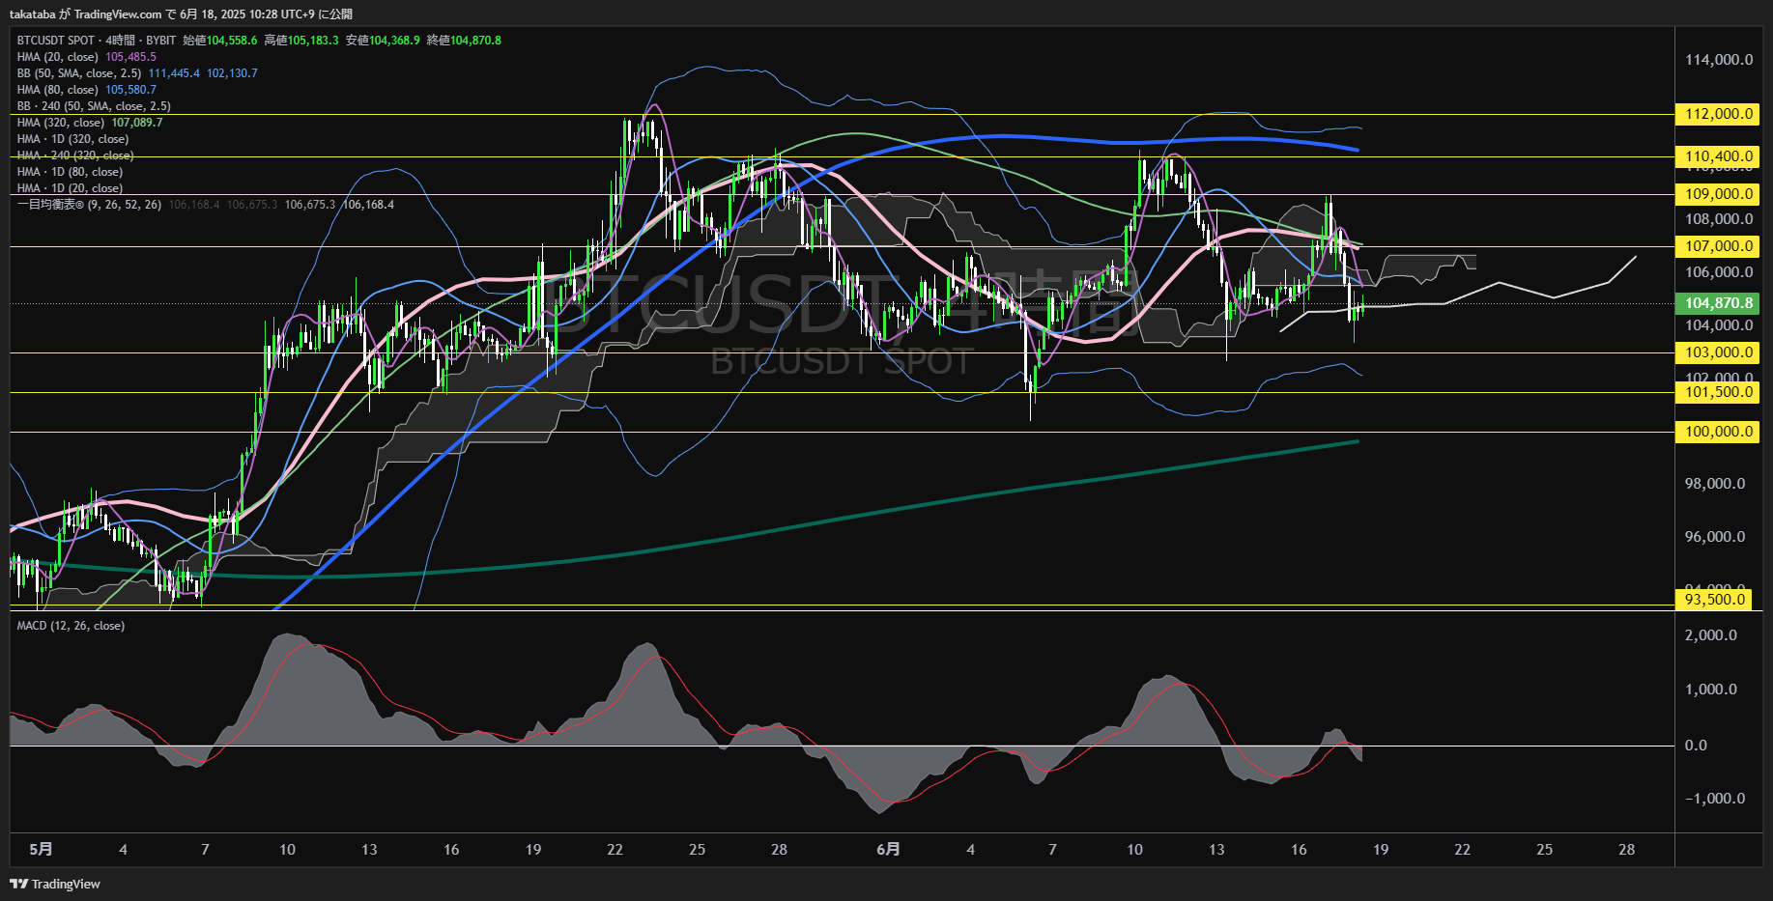1773x901 pixels.
Task: Click the TradingView logo at bottom left
Action: coord(55,884)
